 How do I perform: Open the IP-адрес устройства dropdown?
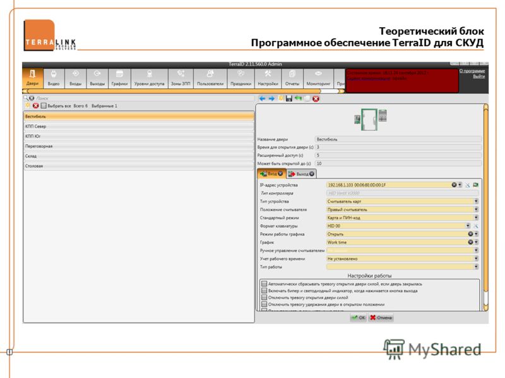[x=460, y=185]
